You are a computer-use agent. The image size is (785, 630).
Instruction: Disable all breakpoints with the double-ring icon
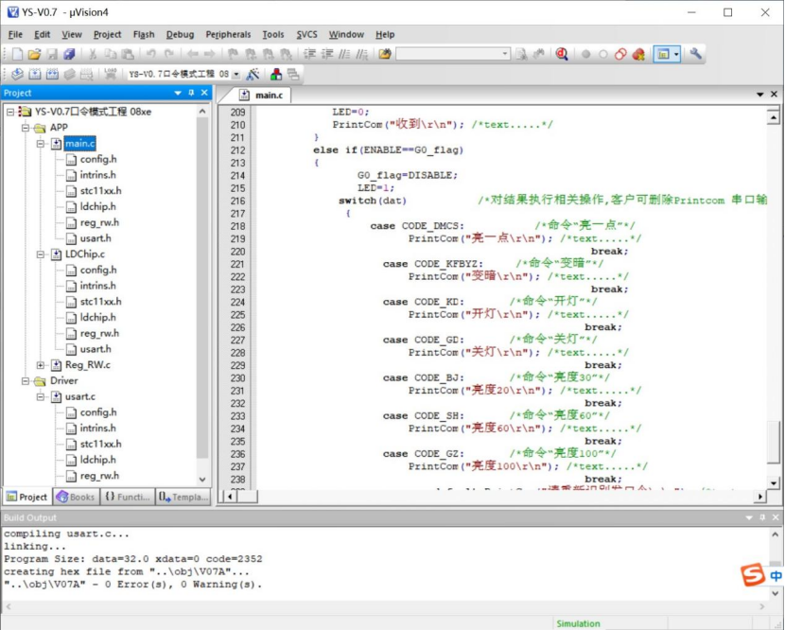pos(620,54)
